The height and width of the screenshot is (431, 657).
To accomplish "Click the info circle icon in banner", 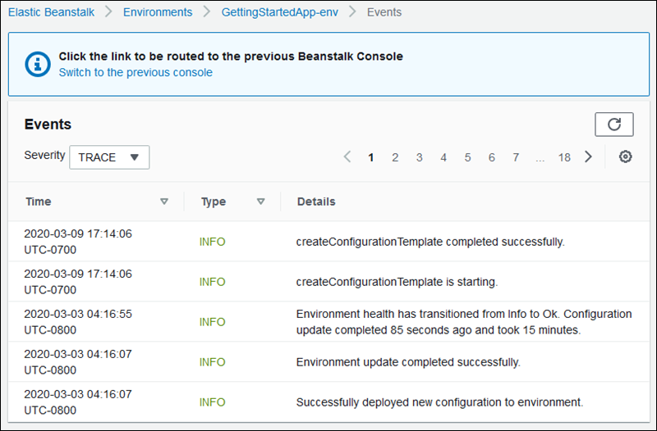I will [x=37, y=64].
